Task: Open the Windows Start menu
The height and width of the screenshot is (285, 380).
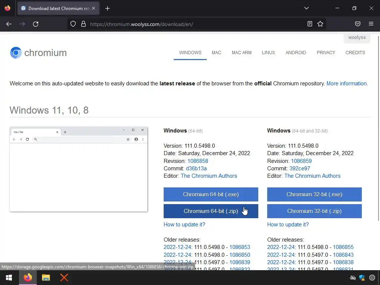Action: point(9,278)
